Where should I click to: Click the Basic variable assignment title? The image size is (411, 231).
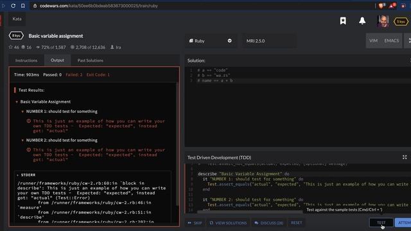(x=56, y=36)
